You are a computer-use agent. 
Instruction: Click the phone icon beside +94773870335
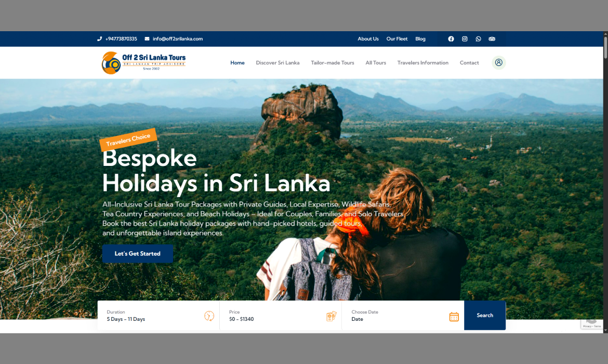[99, 39]
